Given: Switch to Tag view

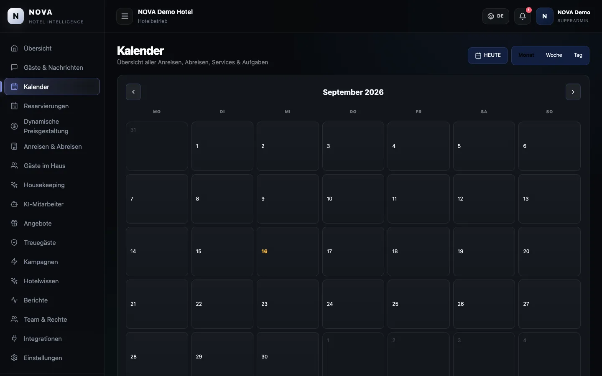Looking at the screenshot, I should pyautogui.click(x=578, y=55).
